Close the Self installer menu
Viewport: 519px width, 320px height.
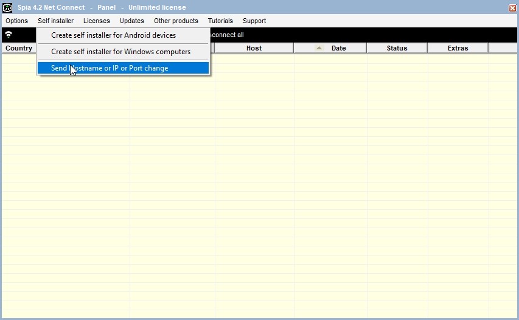55,21
